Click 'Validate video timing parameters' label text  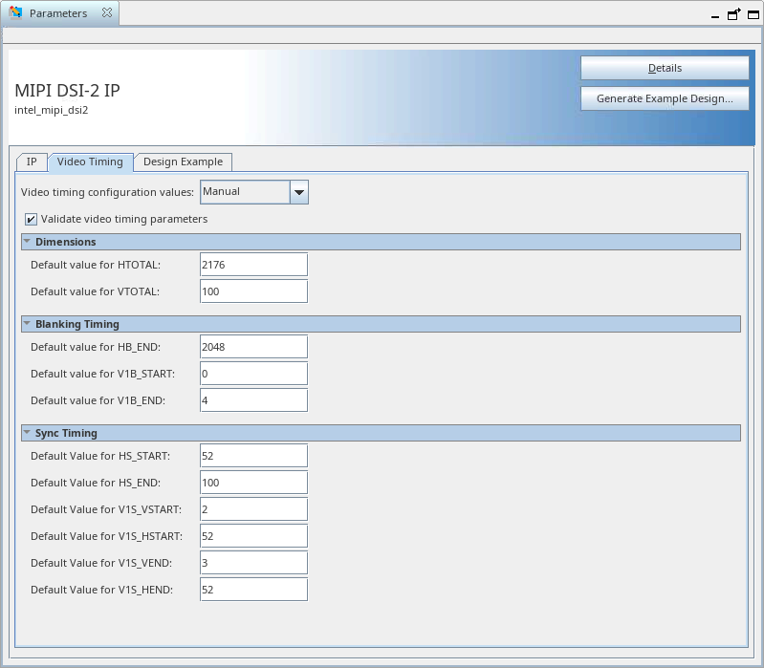[124, 219]
